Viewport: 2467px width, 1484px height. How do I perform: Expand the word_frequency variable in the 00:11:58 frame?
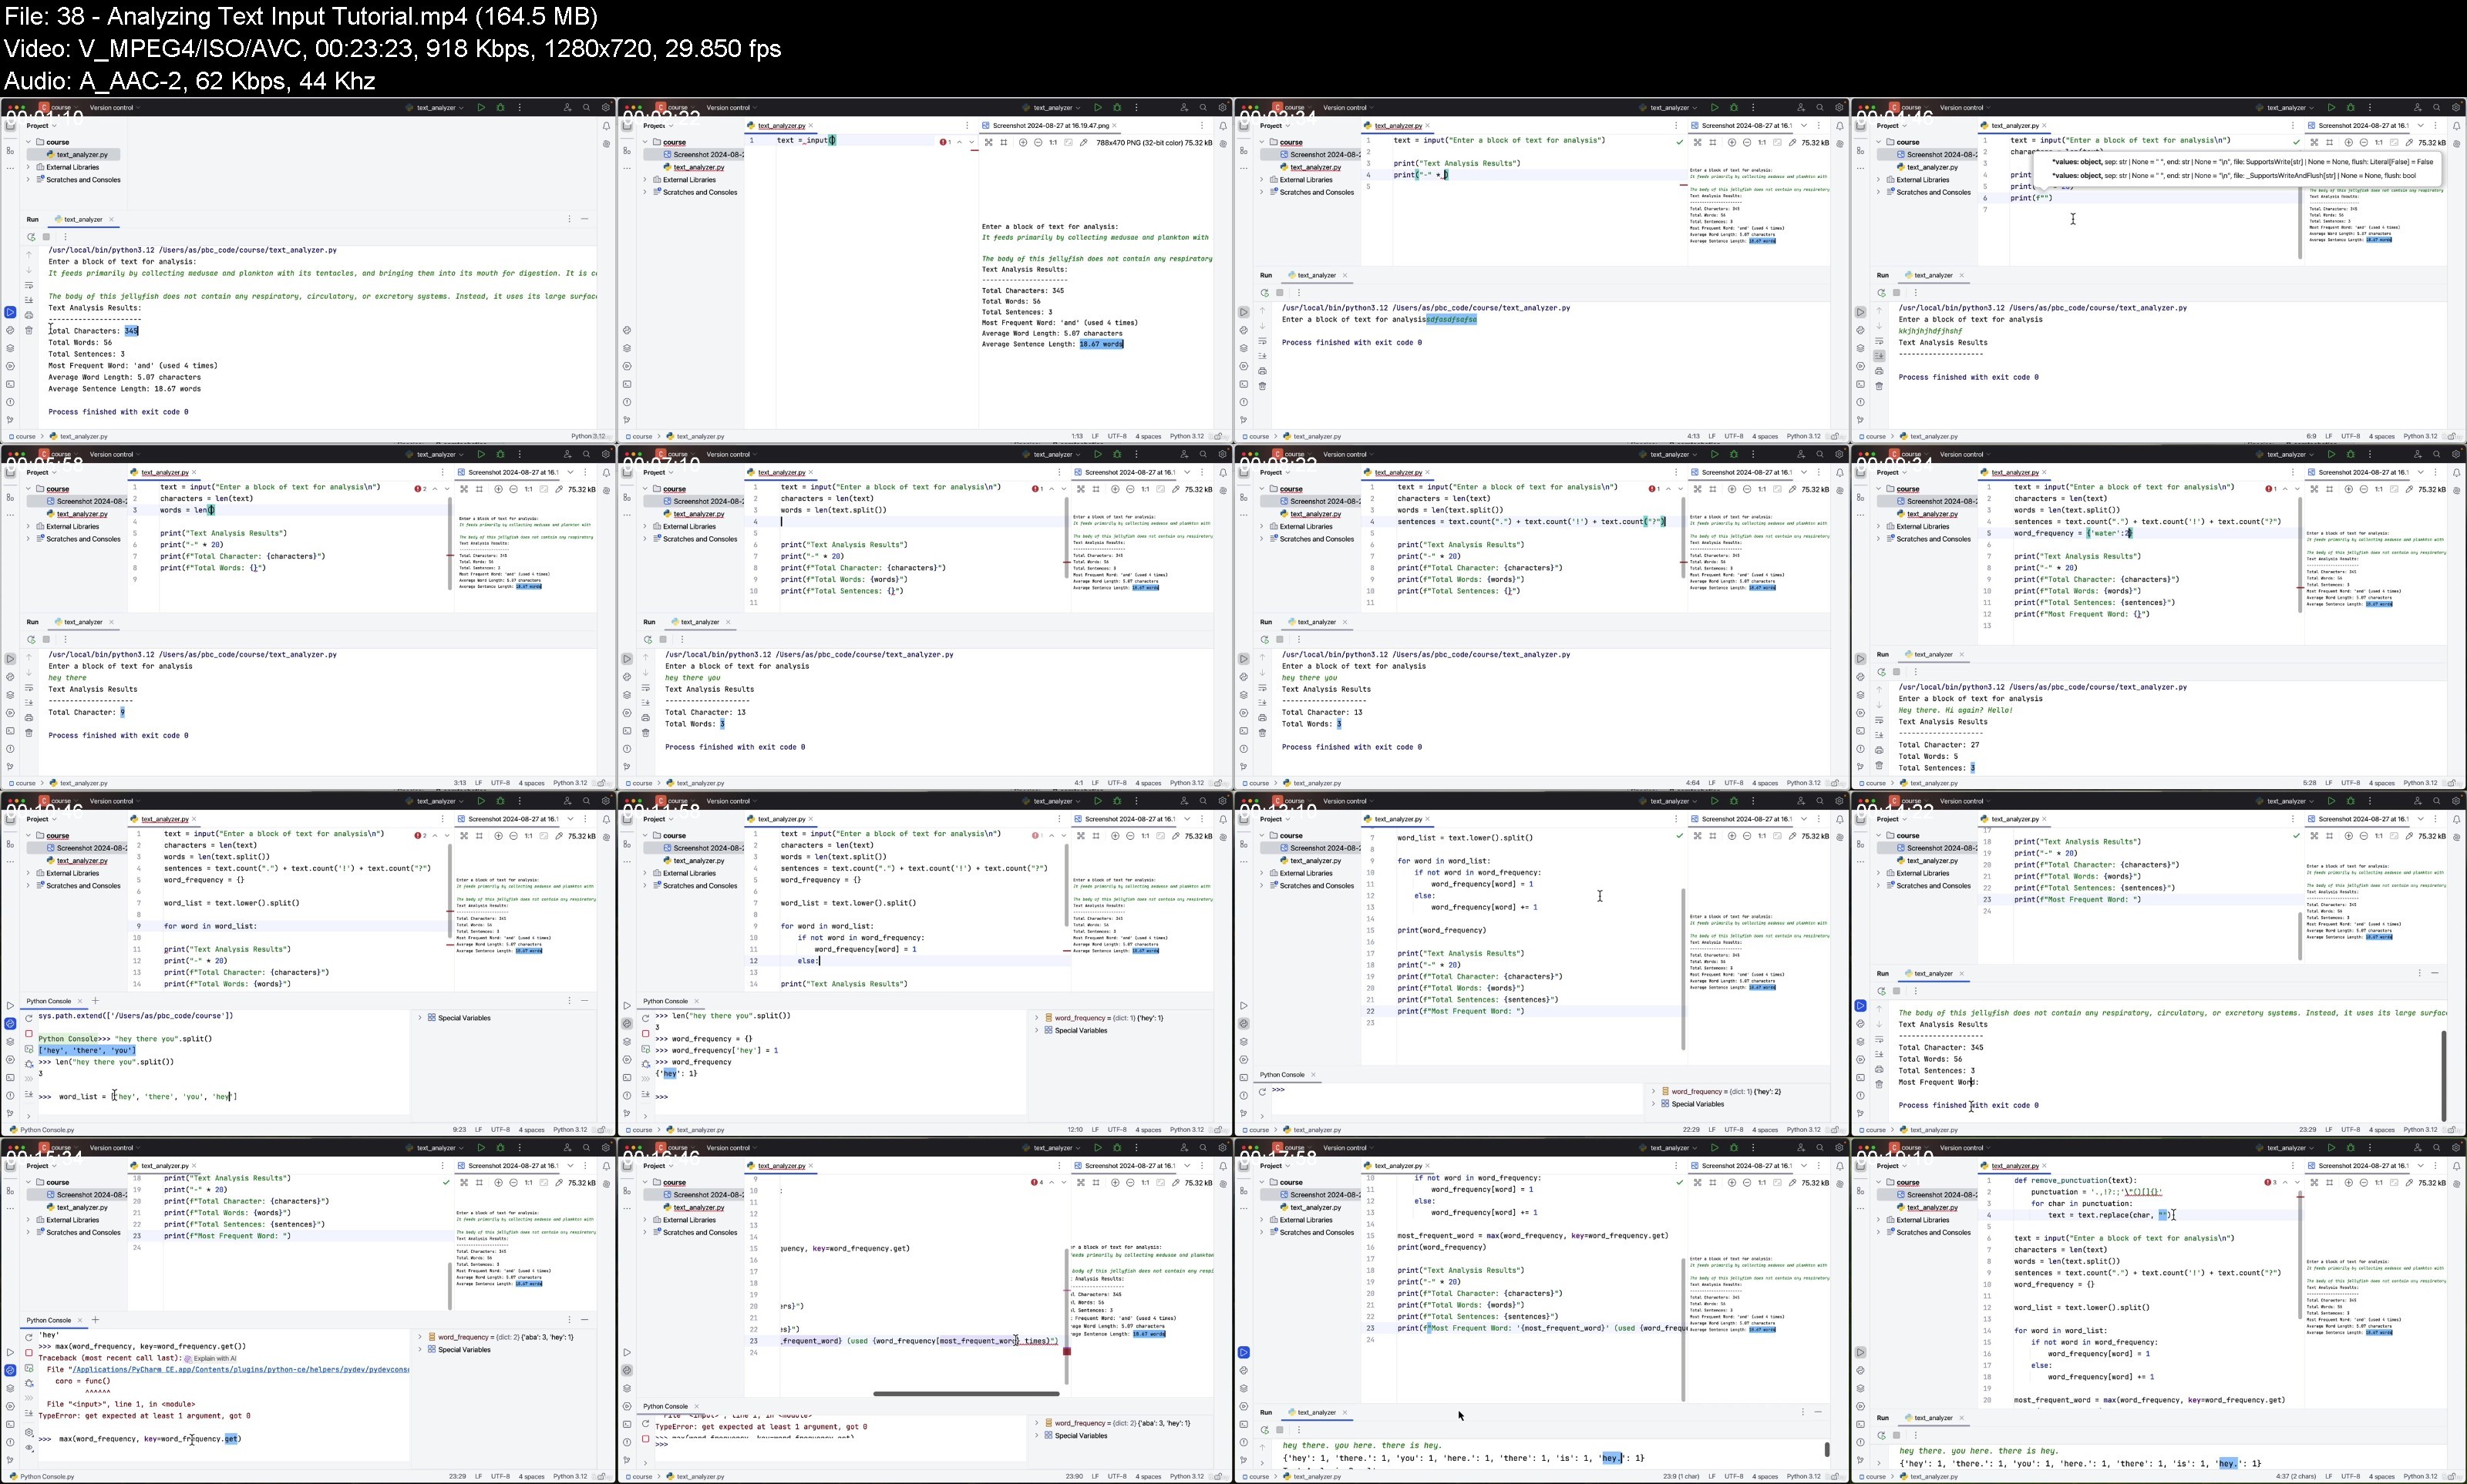coord(1038,1018)
